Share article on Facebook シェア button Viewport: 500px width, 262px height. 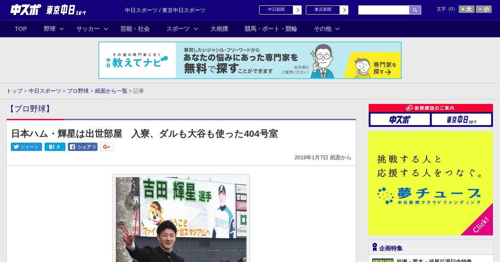coord(82,147)
